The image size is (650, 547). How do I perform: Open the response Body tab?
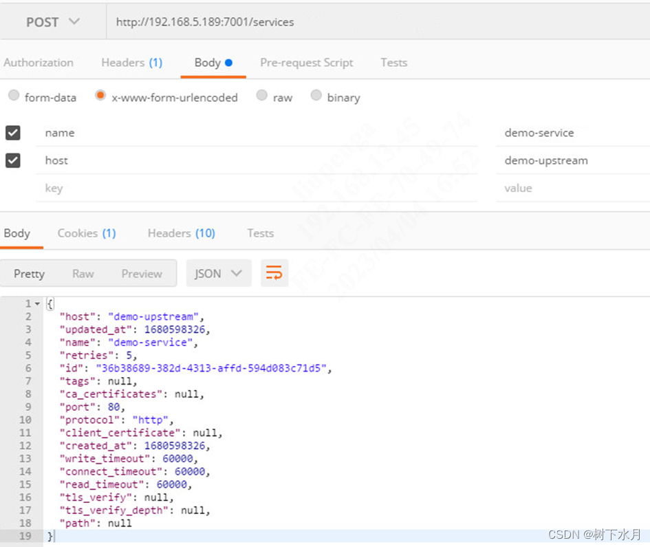click(x=17, y=233)
